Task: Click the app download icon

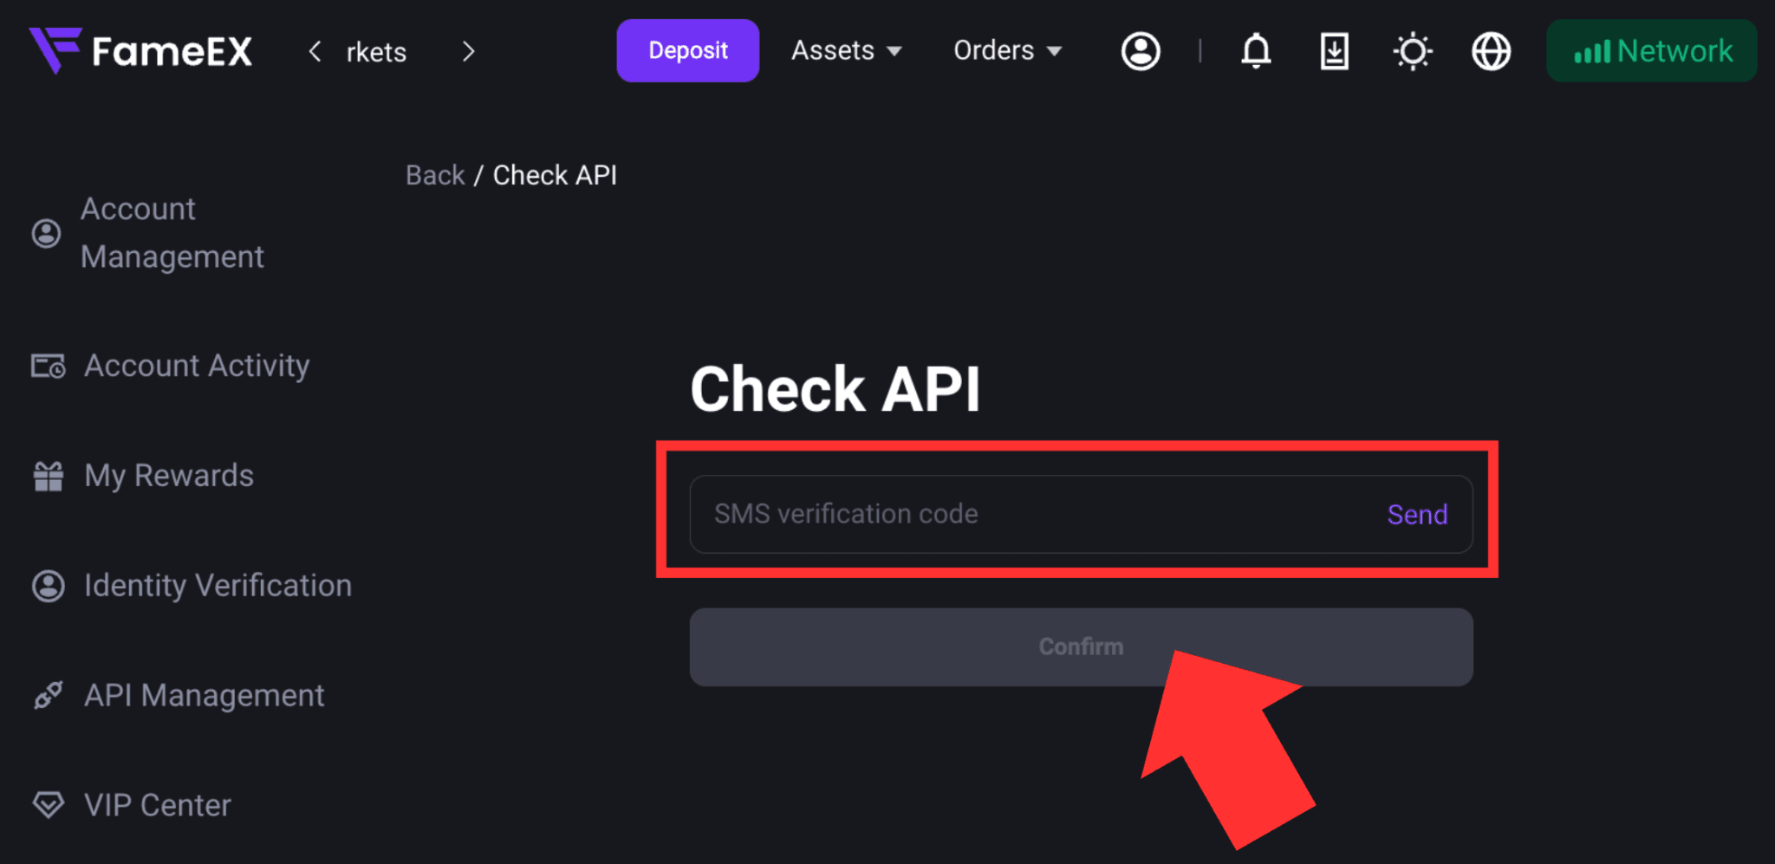Action: point(1334,51)
